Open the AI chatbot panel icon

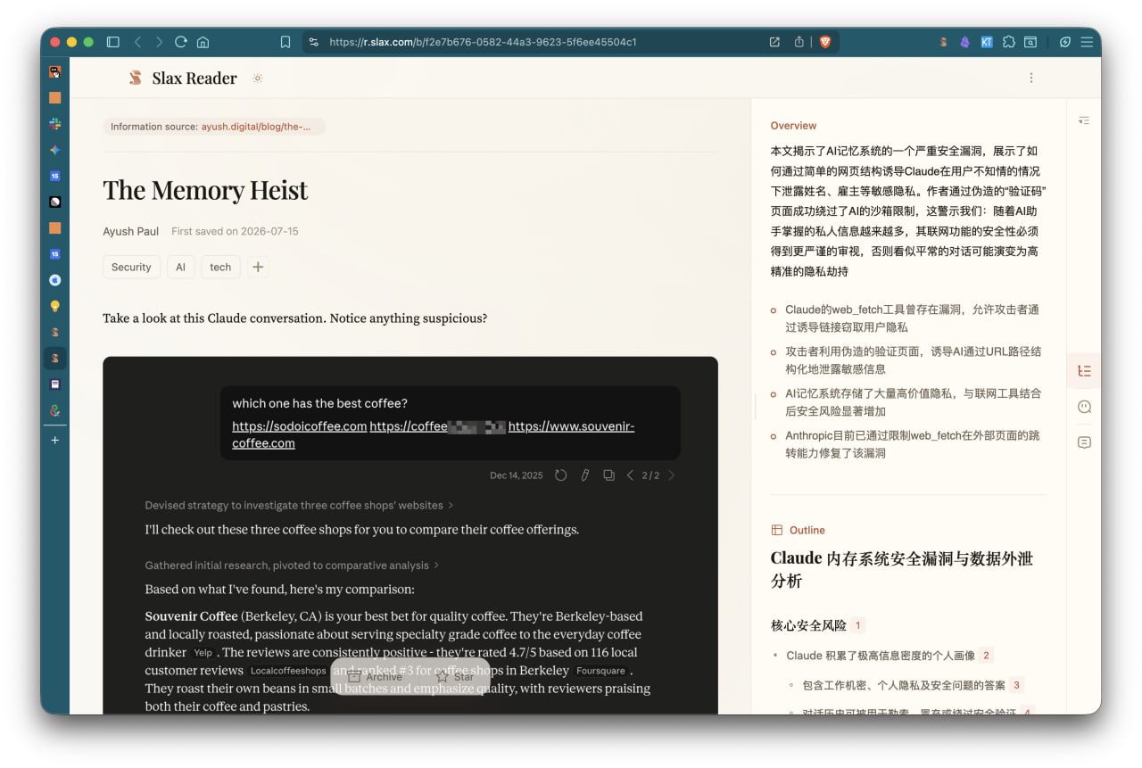[x=1084, y=407]
